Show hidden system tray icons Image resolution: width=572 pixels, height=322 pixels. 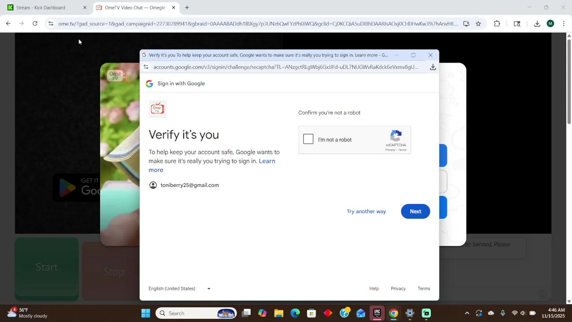tap(467, 313)
